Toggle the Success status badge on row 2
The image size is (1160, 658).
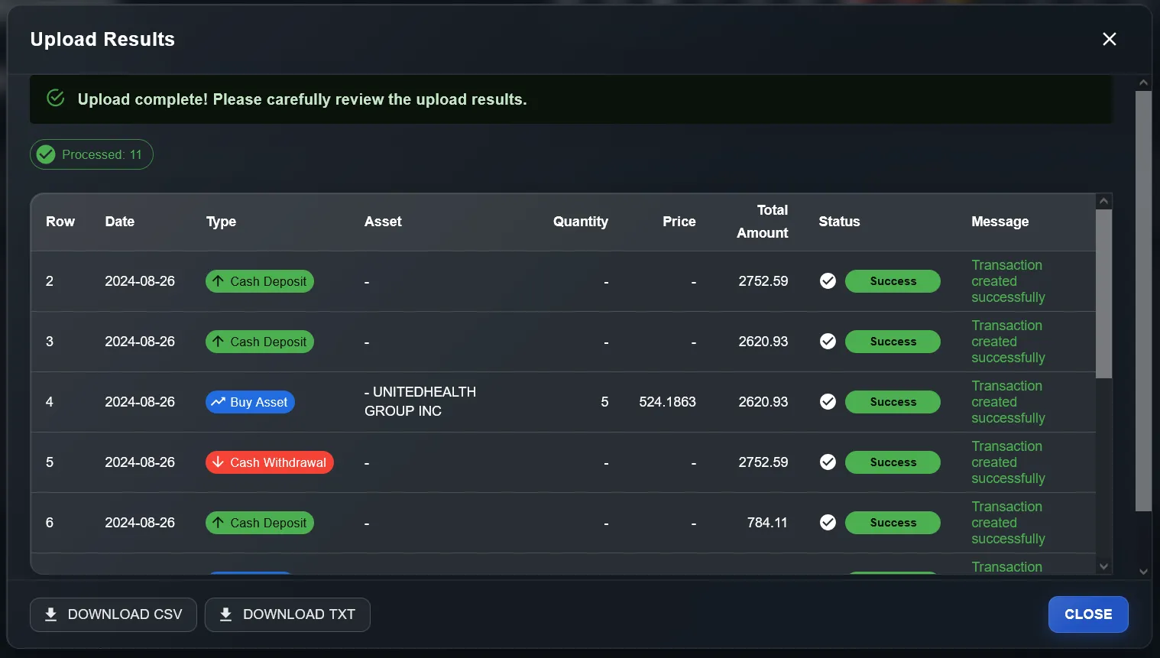[893, 281]
